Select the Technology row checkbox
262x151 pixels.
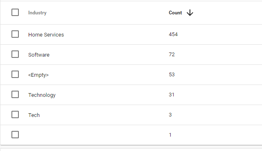pyautogui.click(x=15, y=94)
